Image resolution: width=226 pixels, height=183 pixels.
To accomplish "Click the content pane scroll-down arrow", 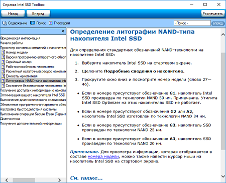I will [223, 176].
